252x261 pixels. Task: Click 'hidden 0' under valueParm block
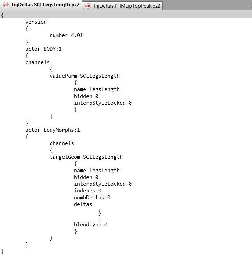(86, 96)
